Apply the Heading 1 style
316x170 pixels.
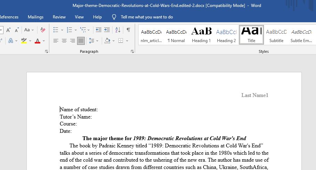[201, 35]
